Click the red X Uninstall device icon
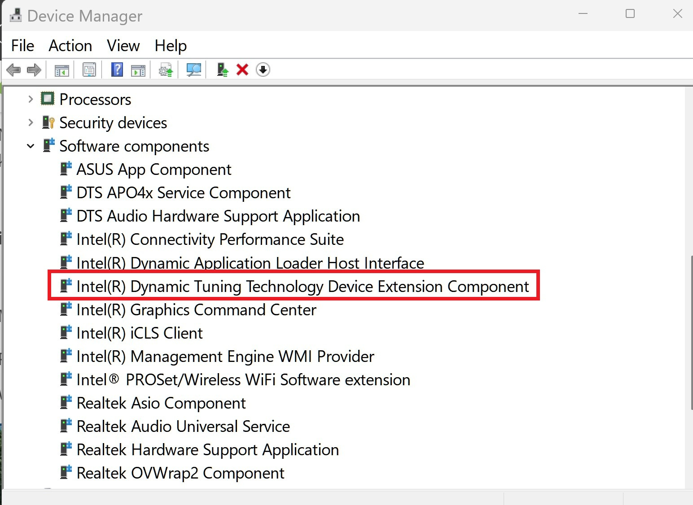Image resolution: width=693 pixels, height=505 pixels. point(242,70)
